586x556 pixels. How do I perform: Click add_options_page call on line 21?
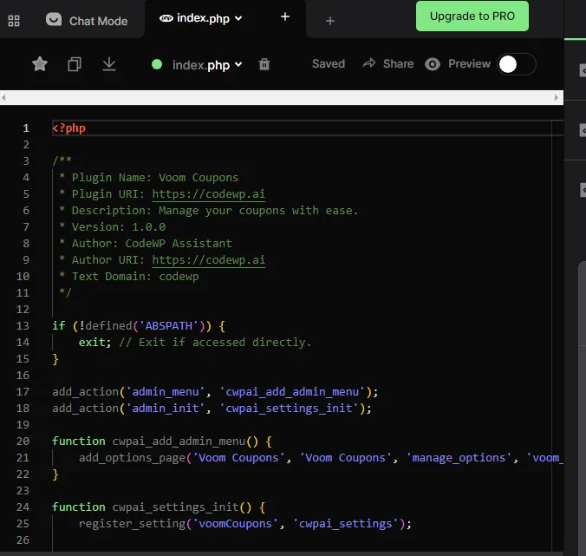point(133,457)
